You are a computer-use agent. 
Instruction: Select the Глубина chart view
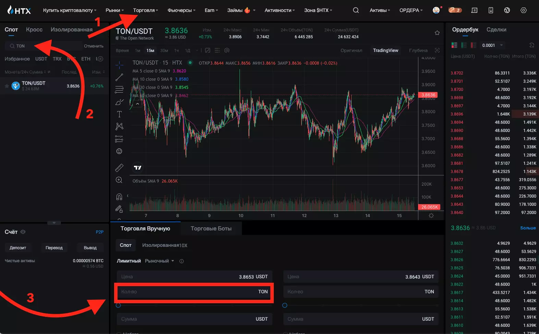(418, 50)
